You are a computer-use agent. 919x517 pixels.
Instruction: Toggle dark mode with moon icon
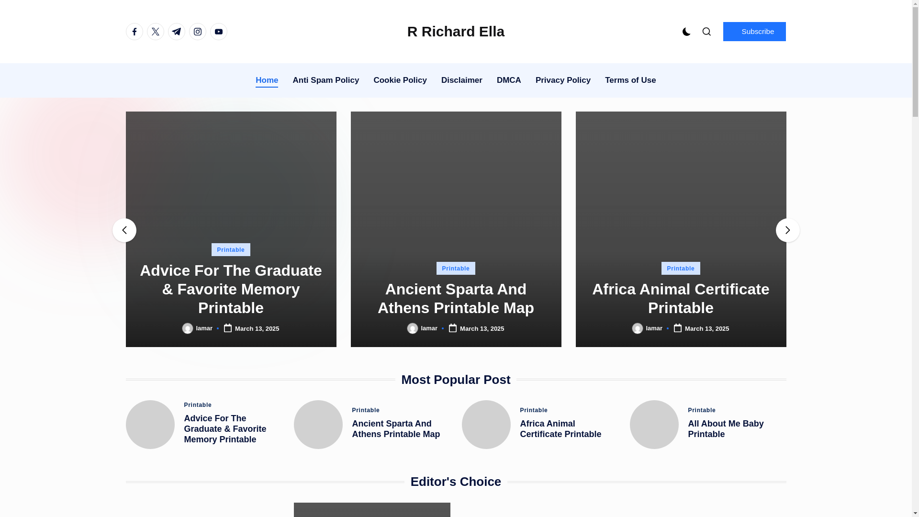pos(686,32)
